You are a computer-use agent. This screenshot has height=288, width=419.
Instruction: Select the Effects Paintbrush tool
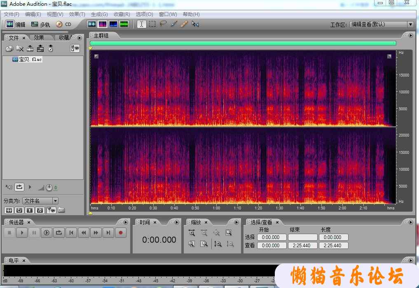click(174, 24)
